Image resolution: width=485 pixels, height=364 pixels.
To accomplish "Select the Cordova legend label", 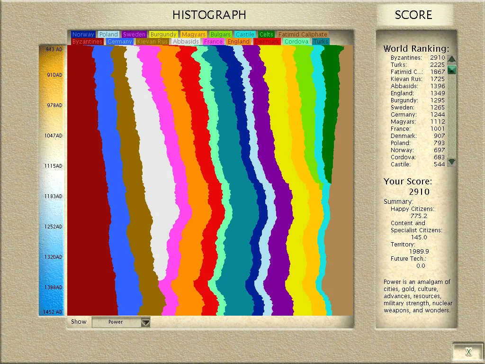I will pos(296,42).
